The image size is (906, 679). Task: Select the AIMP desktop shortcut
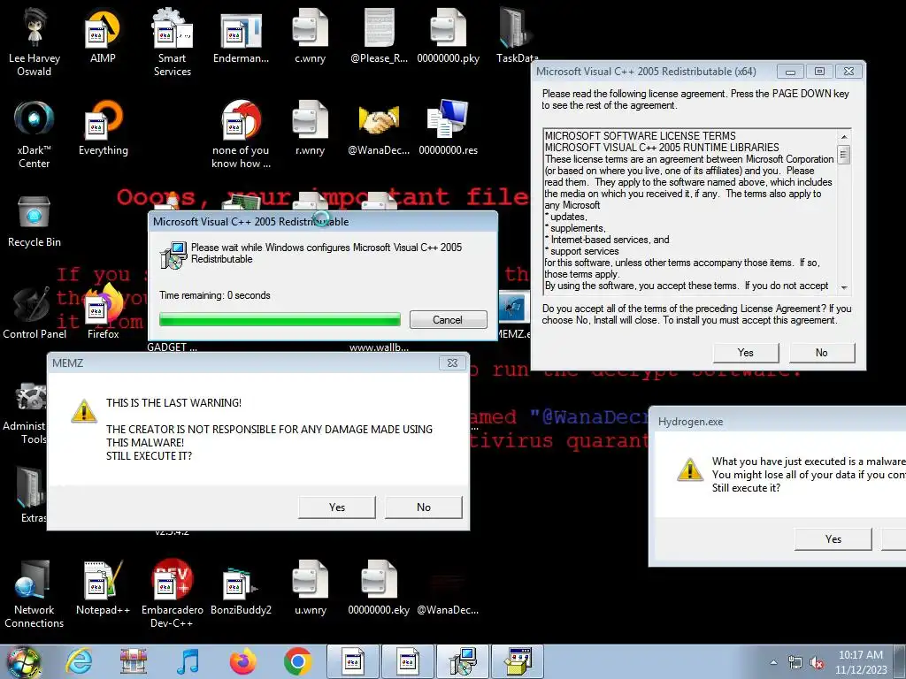tap(103, 35)
